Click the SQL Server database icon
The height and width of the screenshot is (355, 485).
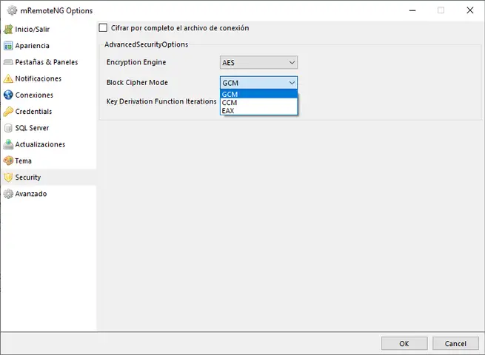pyautogui.click(x=8, y=128)
